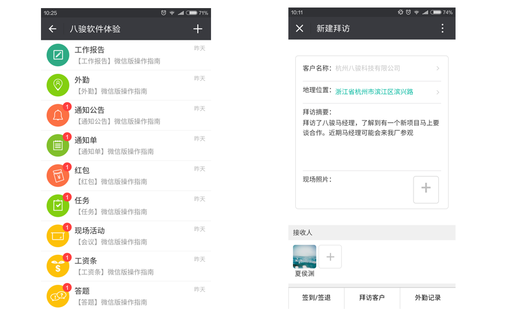Expand the 客户名称 chevron arrow
The height and width of the screenshot is (317, 519).
438,69
